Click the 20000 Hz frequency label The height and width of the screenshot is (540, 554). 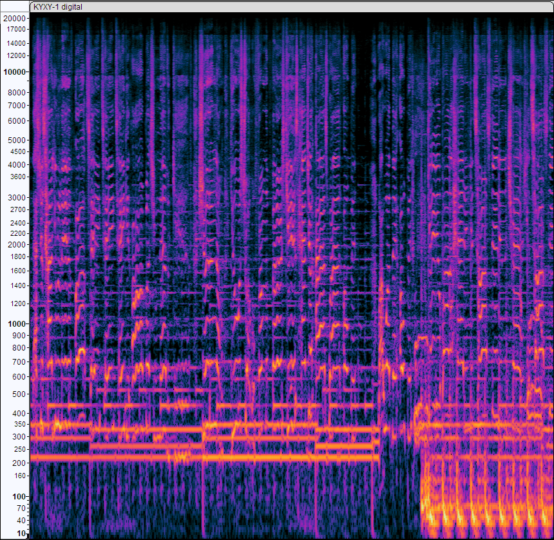tap(14, 19)
